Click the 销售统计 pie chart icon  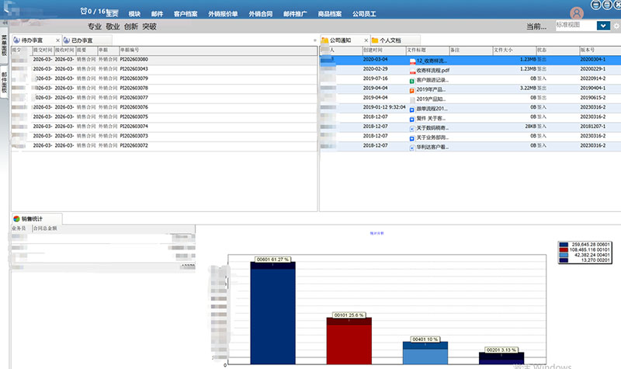(x=16, y=219)
